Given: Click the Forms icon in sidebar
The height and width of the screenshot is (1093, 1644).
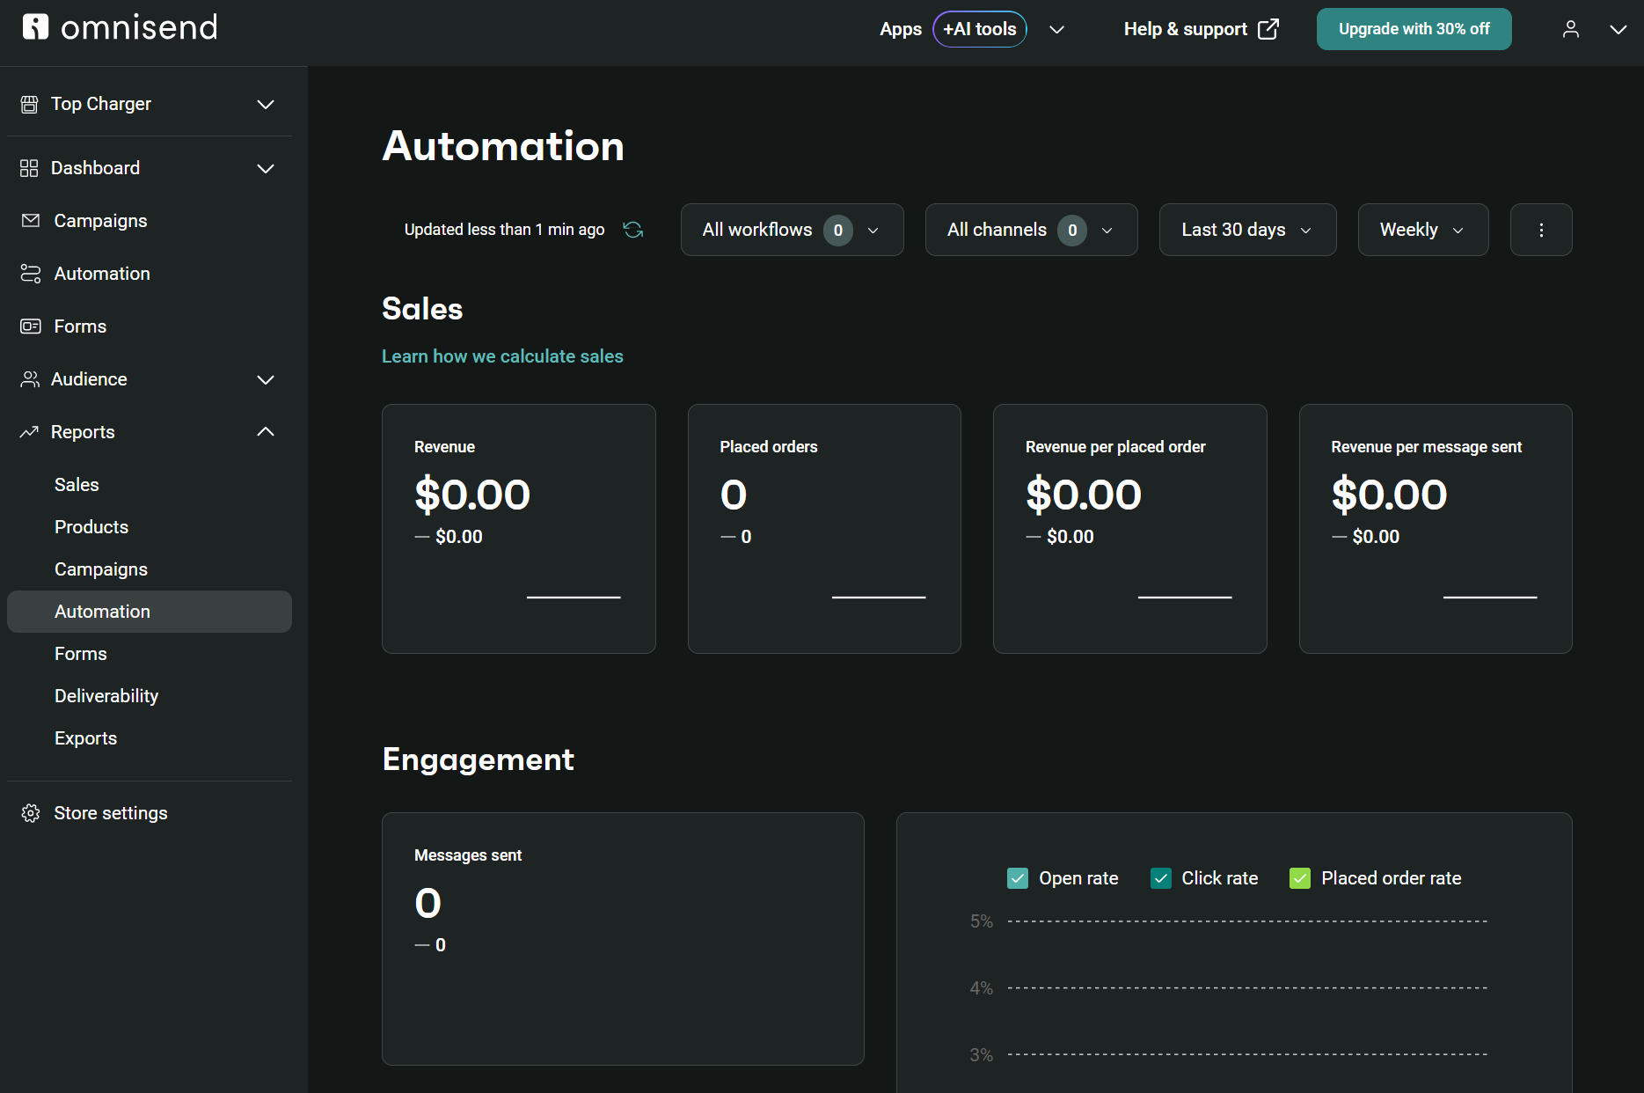Looking at the screenshot, I should (31, 326).
